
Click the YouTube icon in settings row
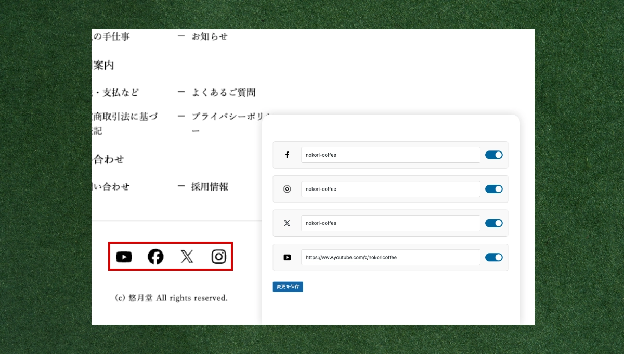287,257
